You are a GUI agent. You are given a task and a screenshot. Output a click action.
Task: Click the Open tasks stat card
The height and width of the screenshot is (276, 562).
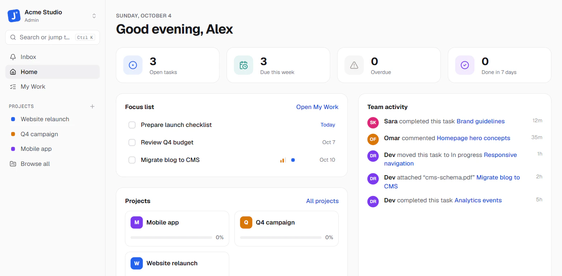pyautogui.click(x=168, y=65)
